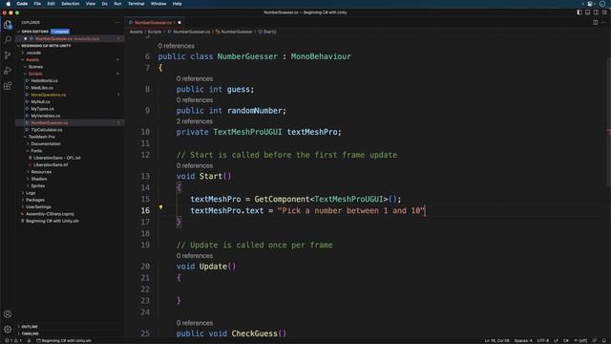Open the Source Control view
This screenshot has width=611, height=344.
[x=8, y=55]
